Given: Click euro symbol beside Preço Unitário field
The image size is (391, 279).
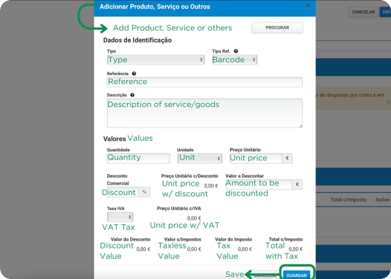Looking at the screenshot, I should point(287,158).
